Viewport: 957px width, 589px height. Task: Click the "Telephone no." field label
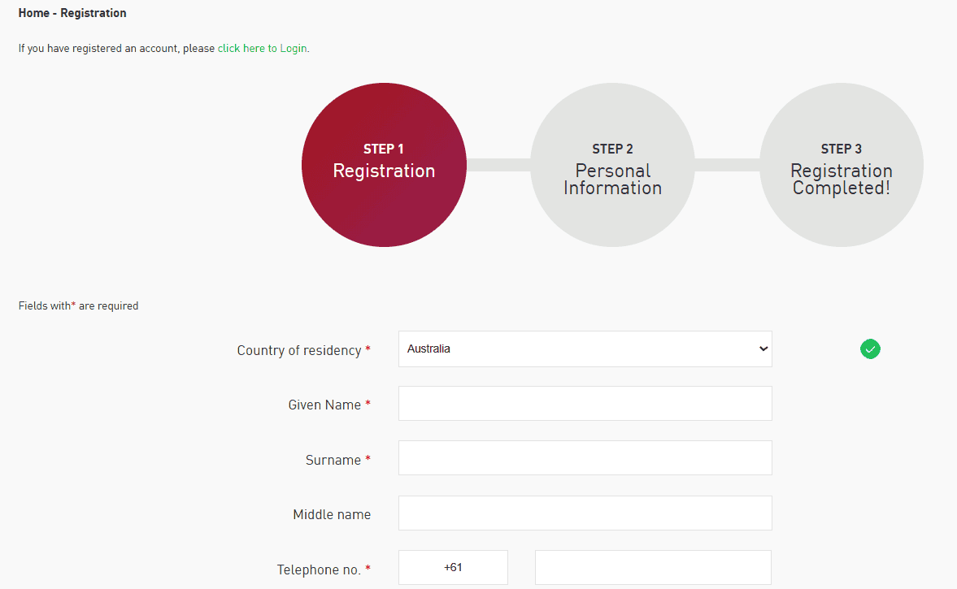(x=319, y=570)
